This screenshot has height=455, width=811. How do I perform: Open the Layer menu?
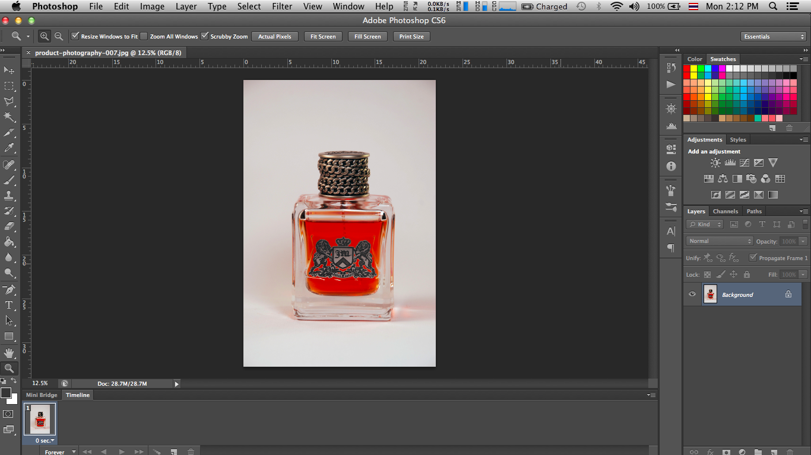(x=186, y=7)
